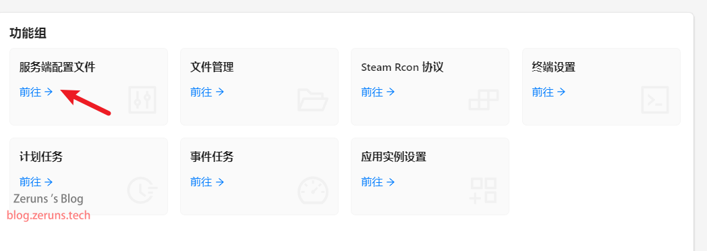The image size is (707, 251).
Task: Follow the 前往 link under Steam Rcon 协议
Action: pos(378,92)
